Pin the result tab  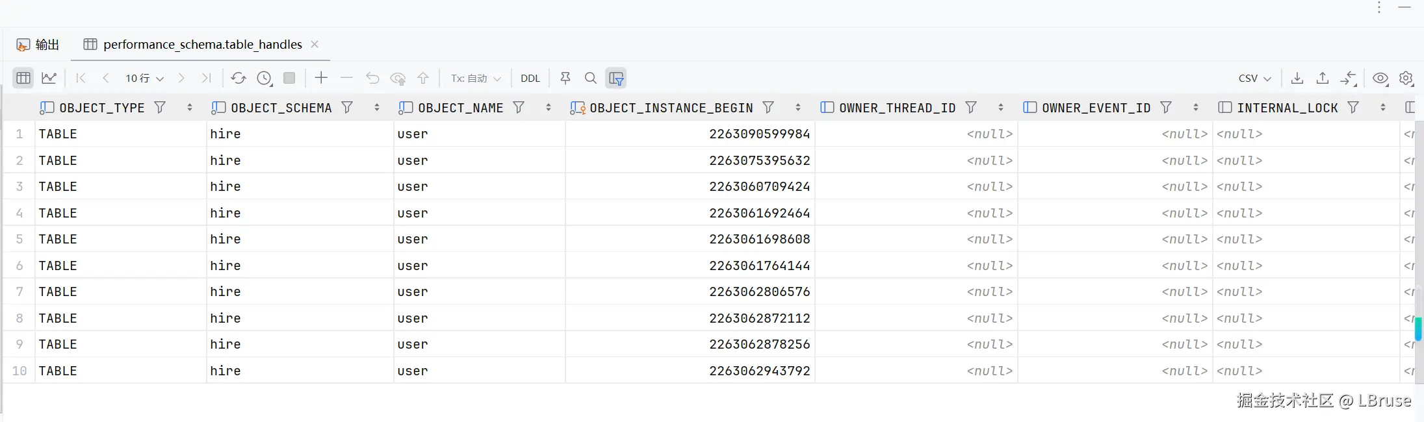click(x=565, y=78)
